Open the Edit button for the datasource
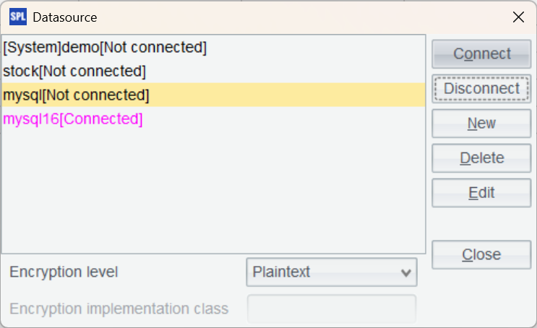Viewport: 537px width, 328px height. click(481, 193)
